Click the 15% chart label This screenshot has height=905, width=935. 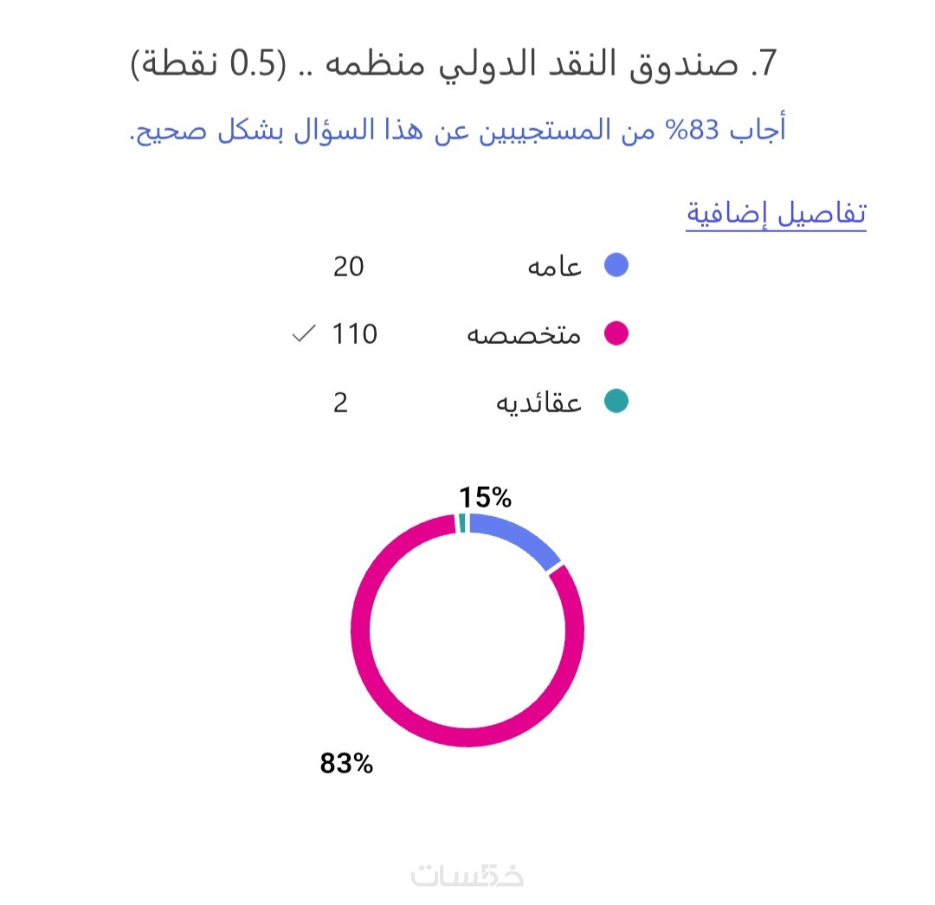tap(486, 497)
